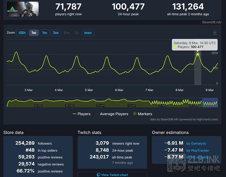Viewport: 226px width, 177px height.
Task: Click the green Markers circle legend icon
Action: click(134, 114)
